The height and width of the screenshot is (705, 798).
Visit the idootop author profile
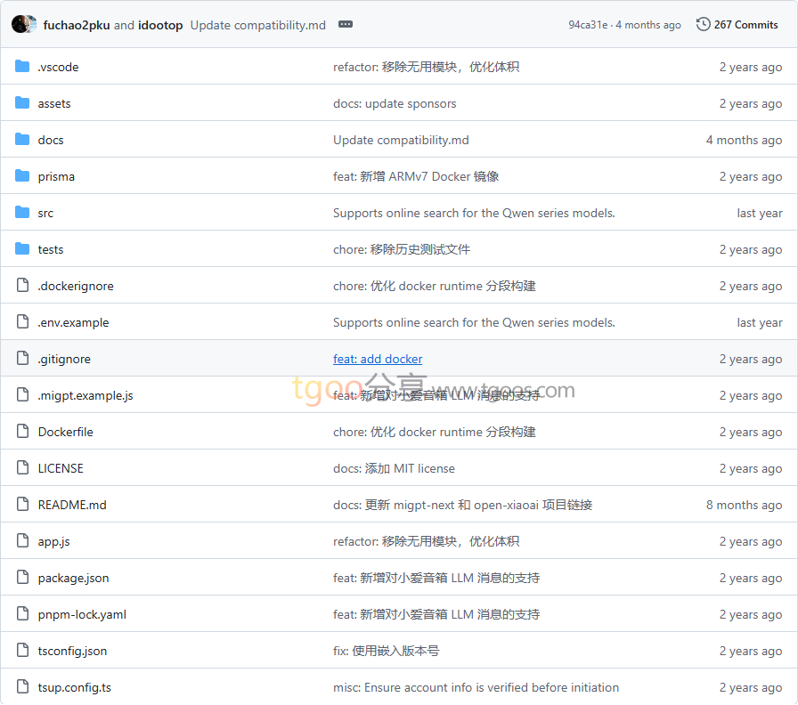(160, 25)
